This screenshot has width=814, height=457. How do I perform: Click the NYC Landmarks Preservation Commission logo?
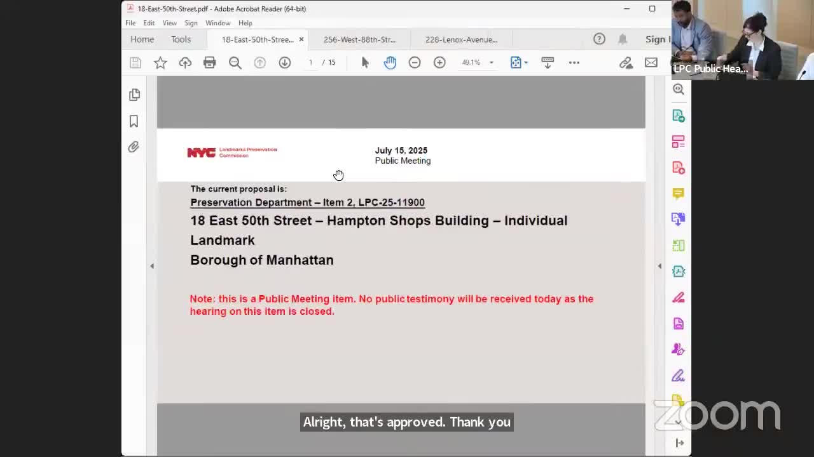pos(232,152)
